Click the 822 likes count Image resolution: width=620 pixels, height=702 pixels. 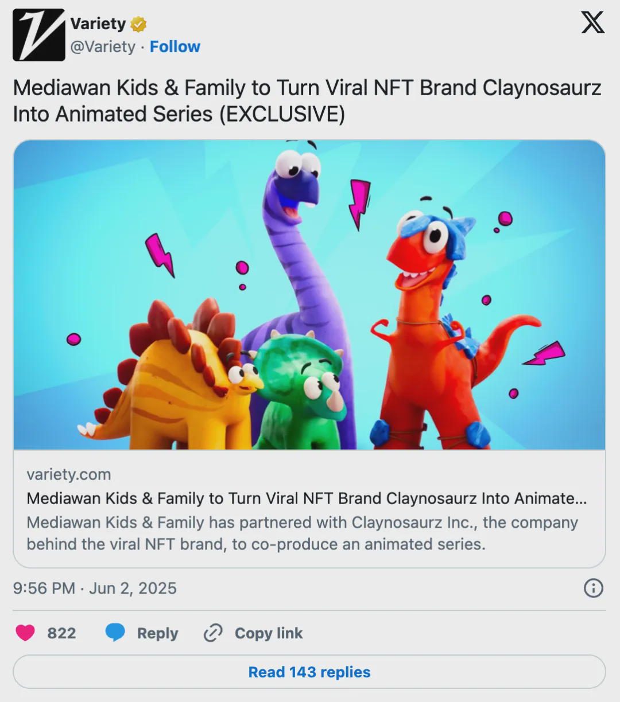(x=61, y=633)
